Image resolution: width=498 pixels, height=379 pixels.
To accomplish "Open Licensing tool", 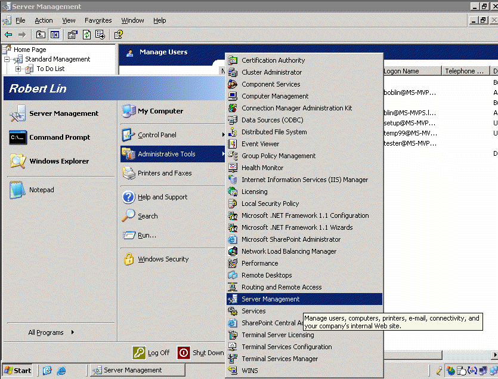I will click(x=304, y=192).
